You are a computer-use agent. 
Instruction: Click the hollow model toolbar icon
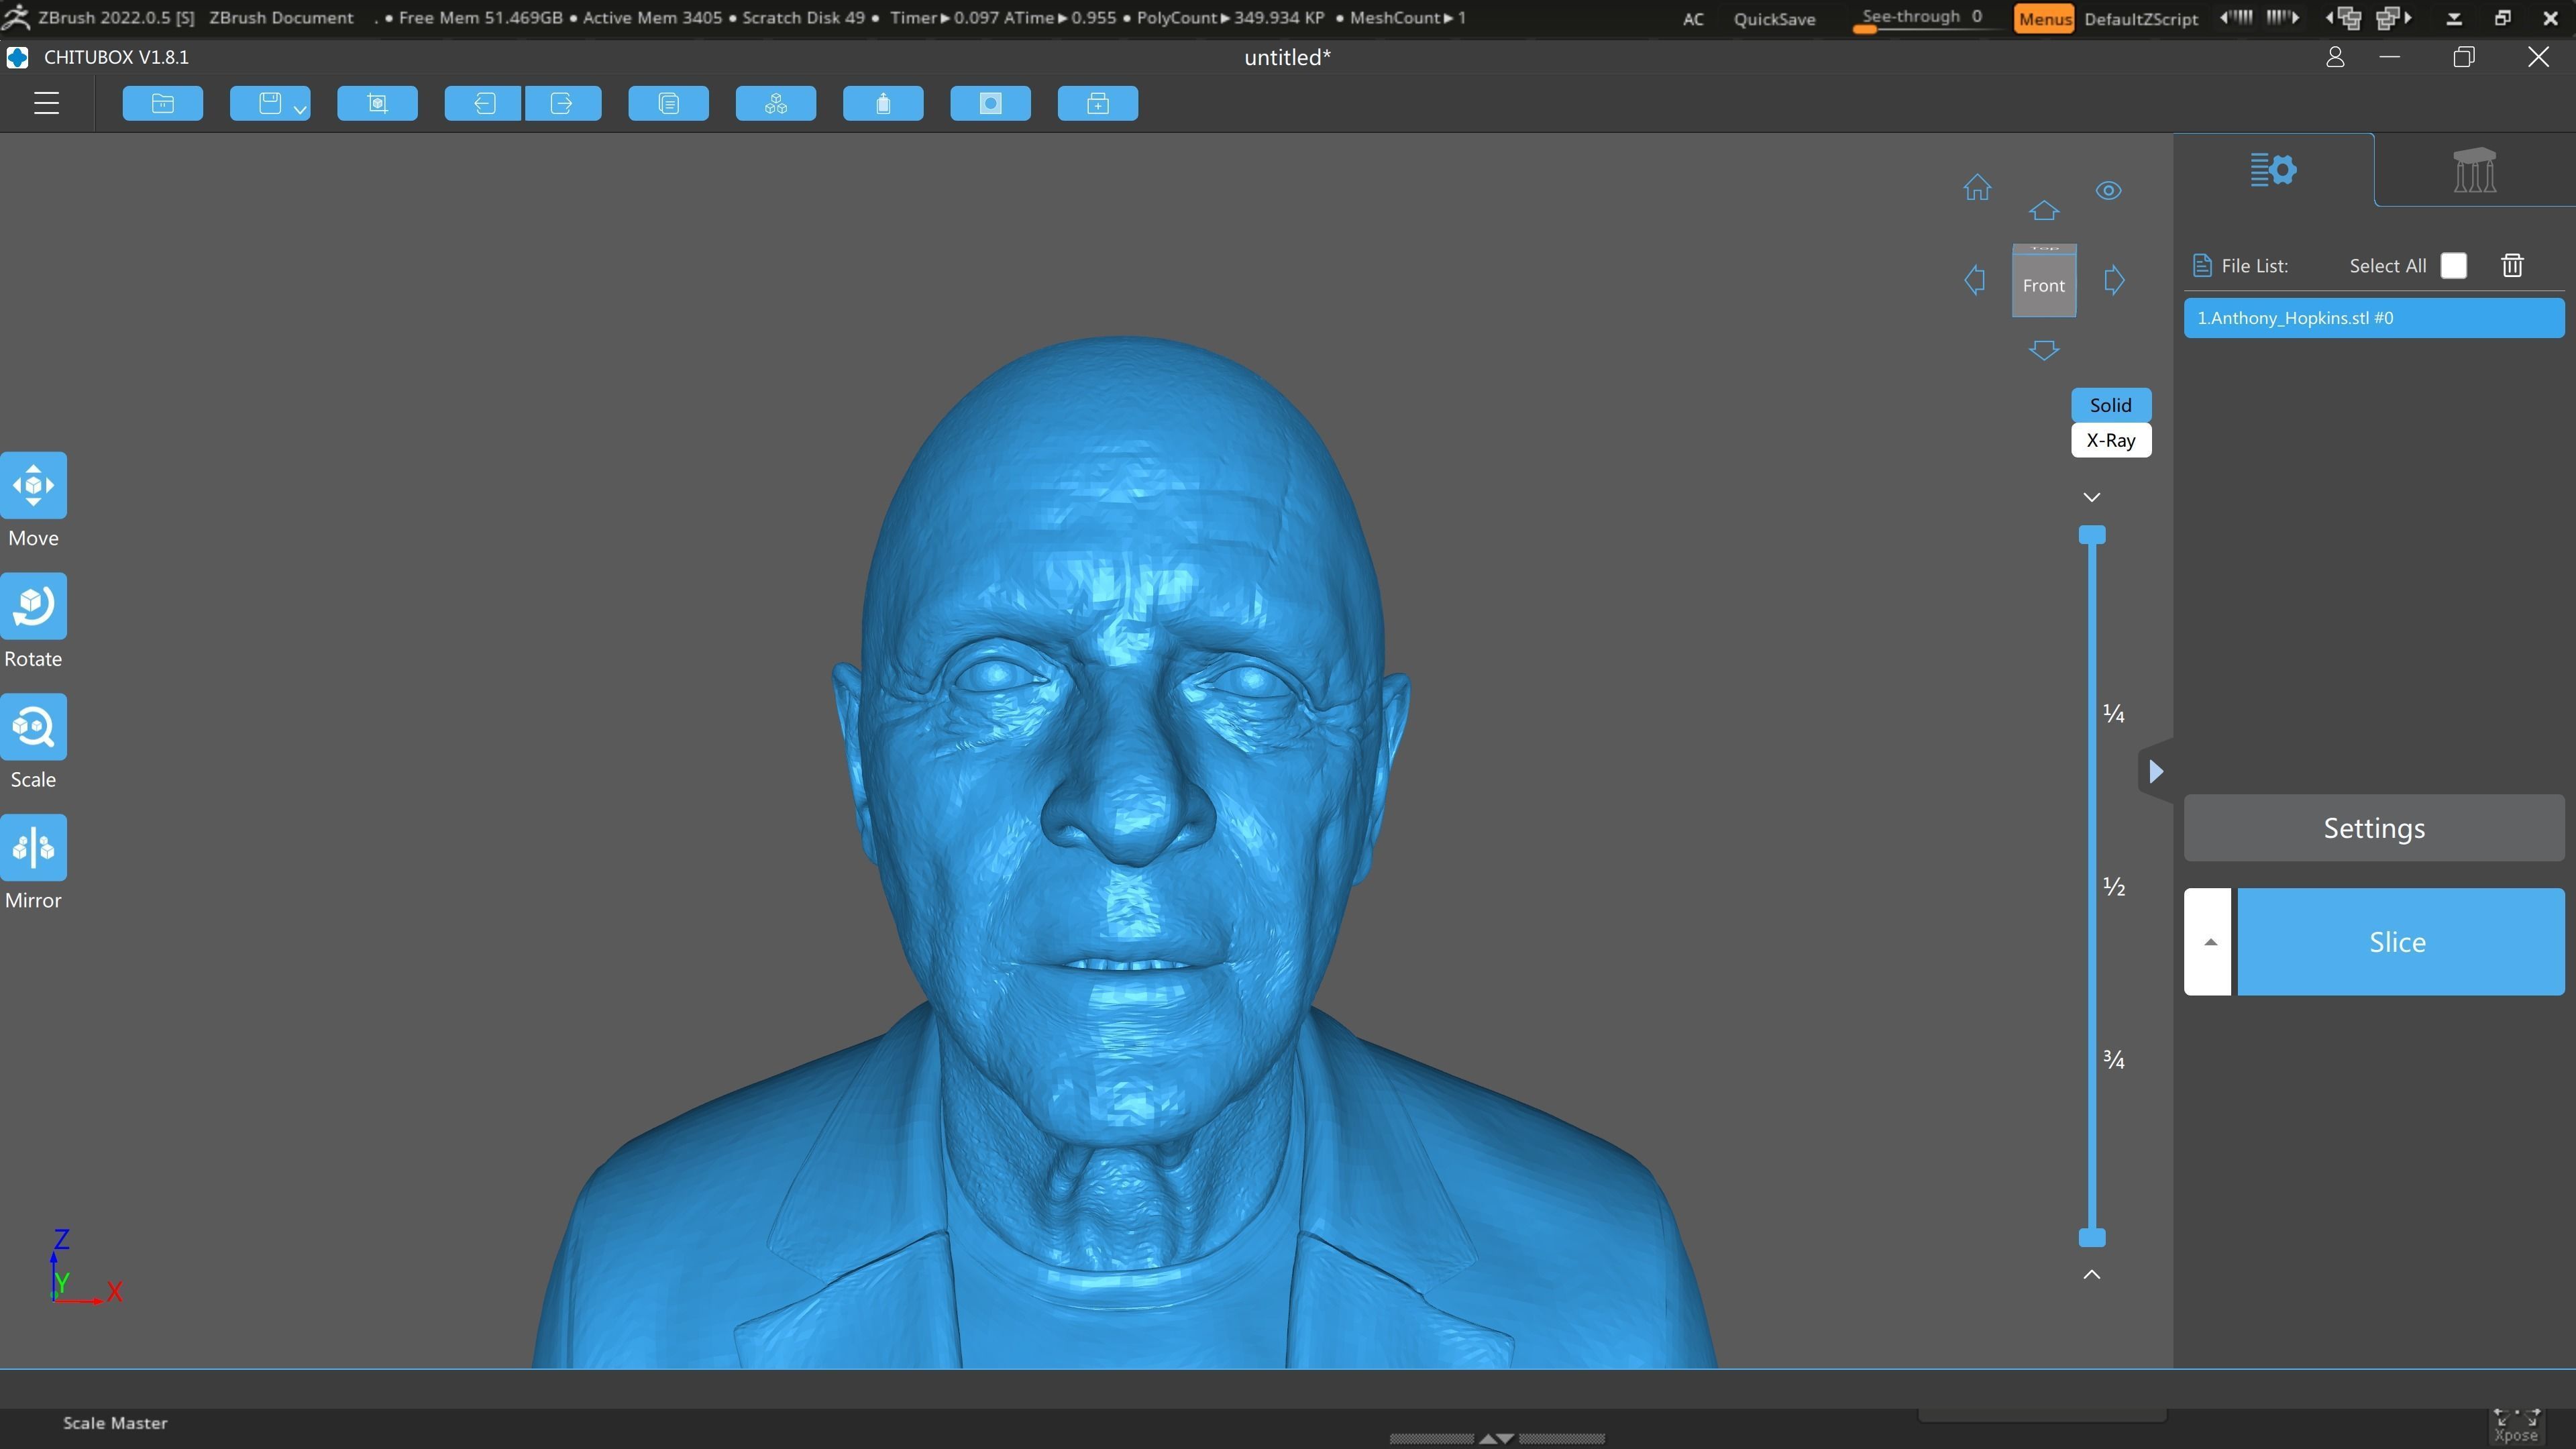(x=990, y=103)
